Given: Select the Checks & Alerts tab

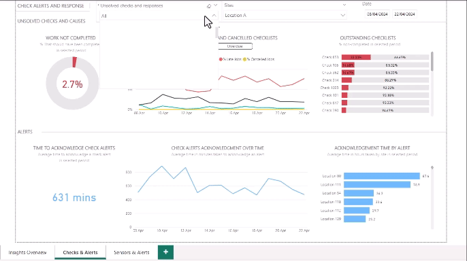Looking at the screenshot, I should click(80, 252).
